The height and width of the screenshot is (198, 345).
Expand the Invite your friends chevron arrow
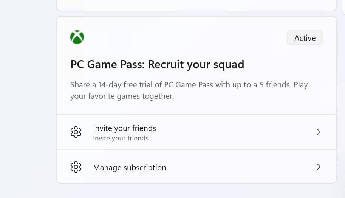(x=319, y=132)
